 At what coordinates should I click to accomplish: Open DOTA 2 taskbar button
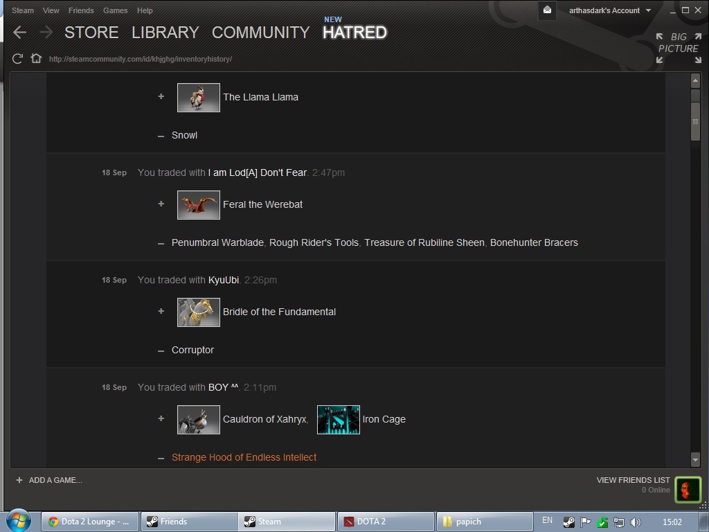click(385, 522)
